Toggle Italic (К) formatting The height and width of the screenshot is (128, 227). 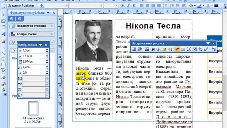128,6
